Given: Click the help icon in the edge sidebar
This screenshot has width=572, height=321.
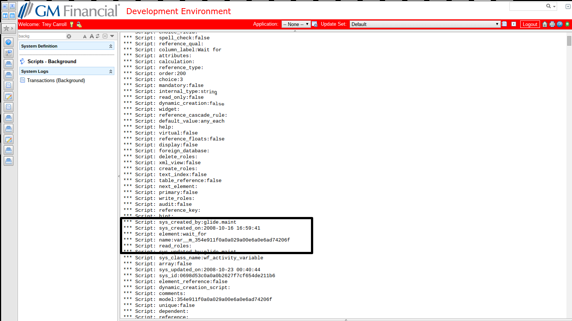Looking at the screenshot, I should click(9, 42).
